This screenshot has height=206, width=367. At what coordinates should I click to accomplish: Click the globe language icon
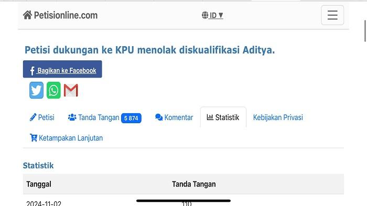(205, 15)
